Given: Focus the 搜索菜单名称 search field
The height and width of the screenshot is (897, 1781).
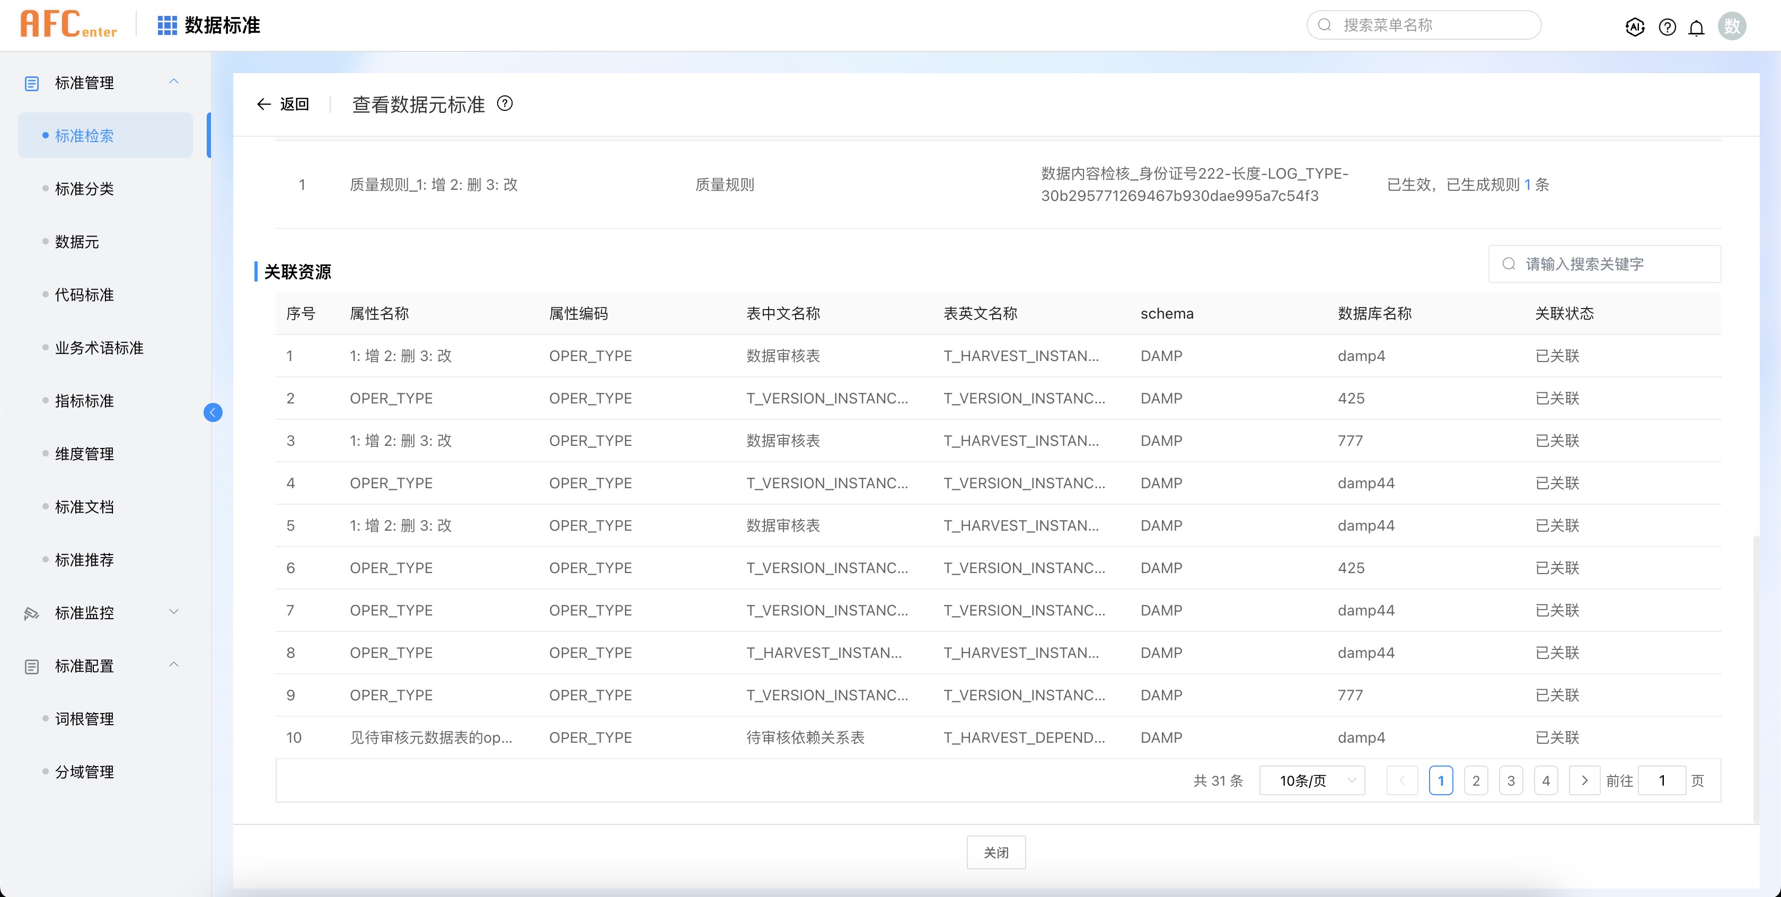Looking at the screenshot, I should pos(1424,25).
